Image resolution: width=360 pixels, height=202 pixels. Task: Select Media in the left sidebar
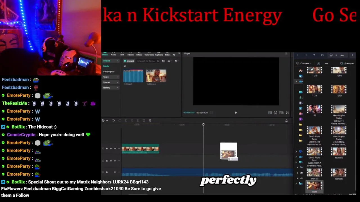[106, 66]
